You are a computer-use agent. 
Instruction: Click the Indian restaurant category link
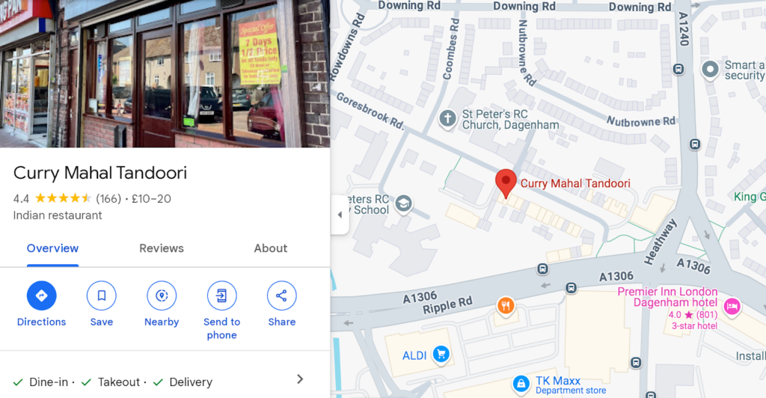tap(58, 215)
